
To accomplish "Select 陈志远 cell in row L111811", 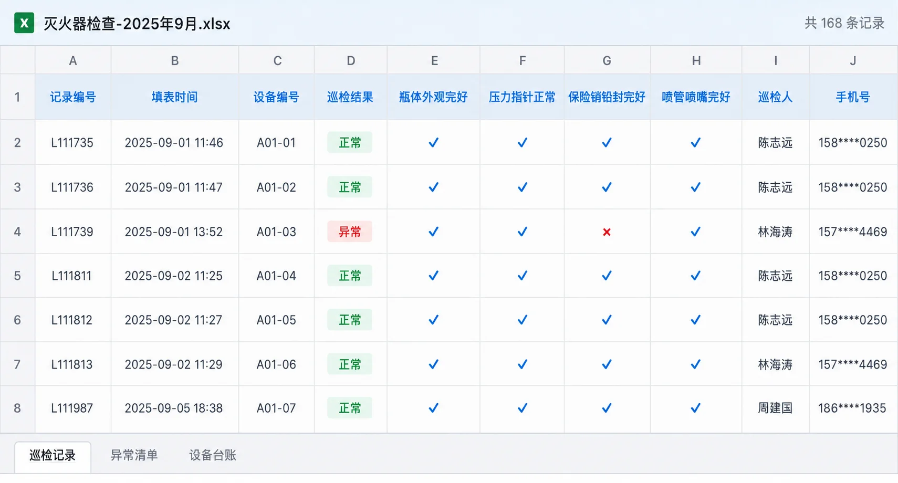I will [775, 276].
